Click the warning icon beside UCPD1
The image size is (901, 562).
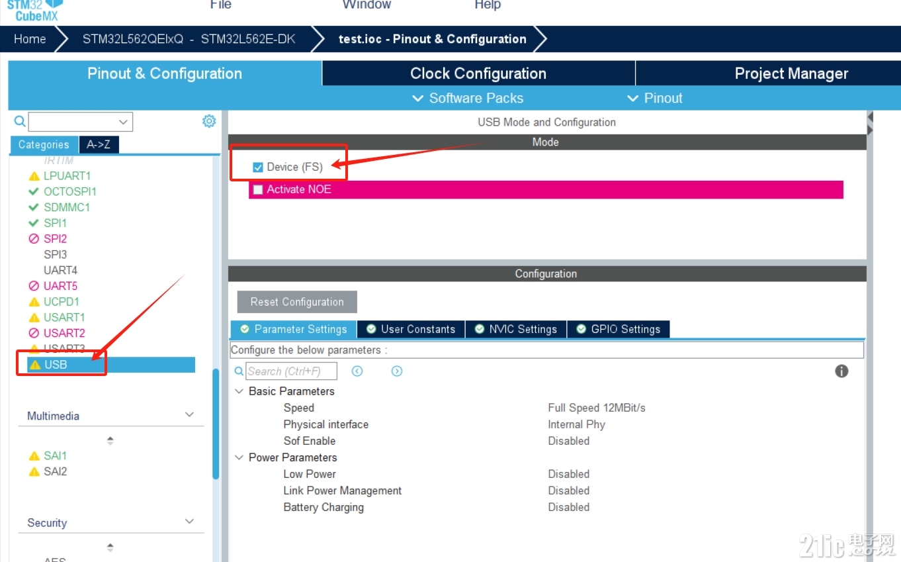(x=34, y=302)
